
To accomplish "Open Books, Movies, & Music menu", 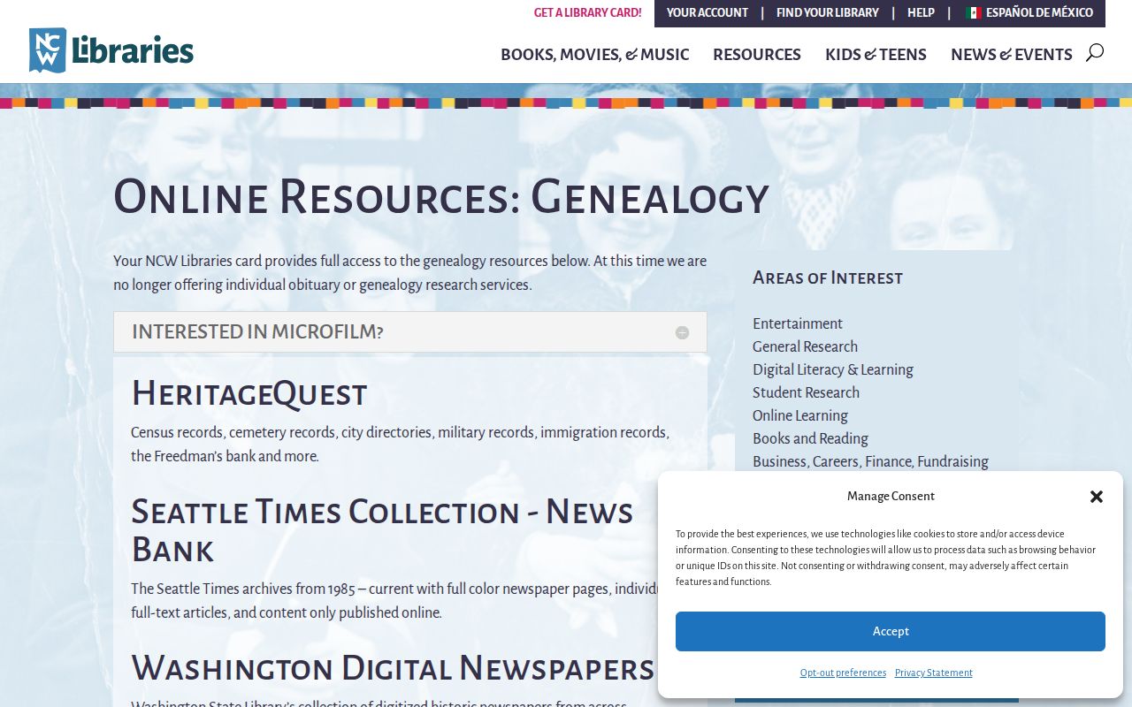I will (x=594, y=55).
